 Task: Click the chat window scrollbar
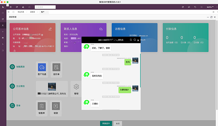pos(140,70)
